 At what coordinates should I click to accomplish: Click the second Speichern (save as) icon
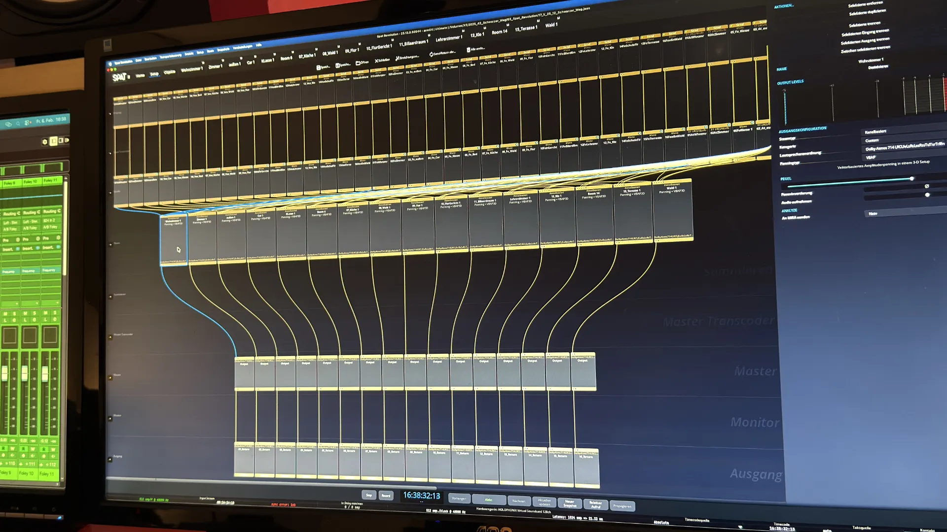pos(338,65)
